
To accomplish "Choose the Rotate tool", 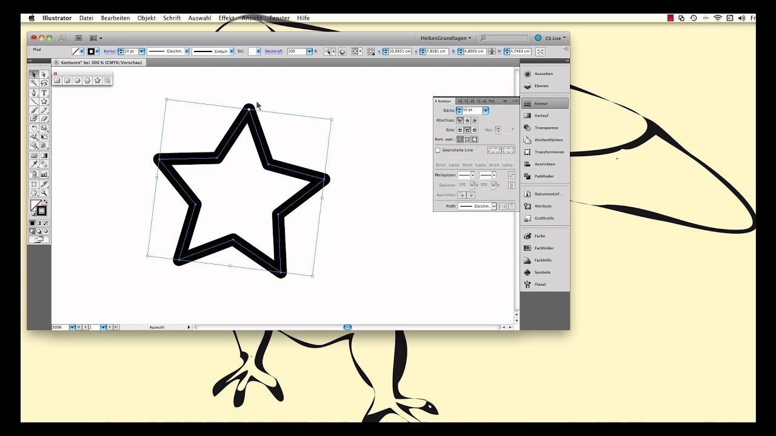I will click(x=34, y=129).
